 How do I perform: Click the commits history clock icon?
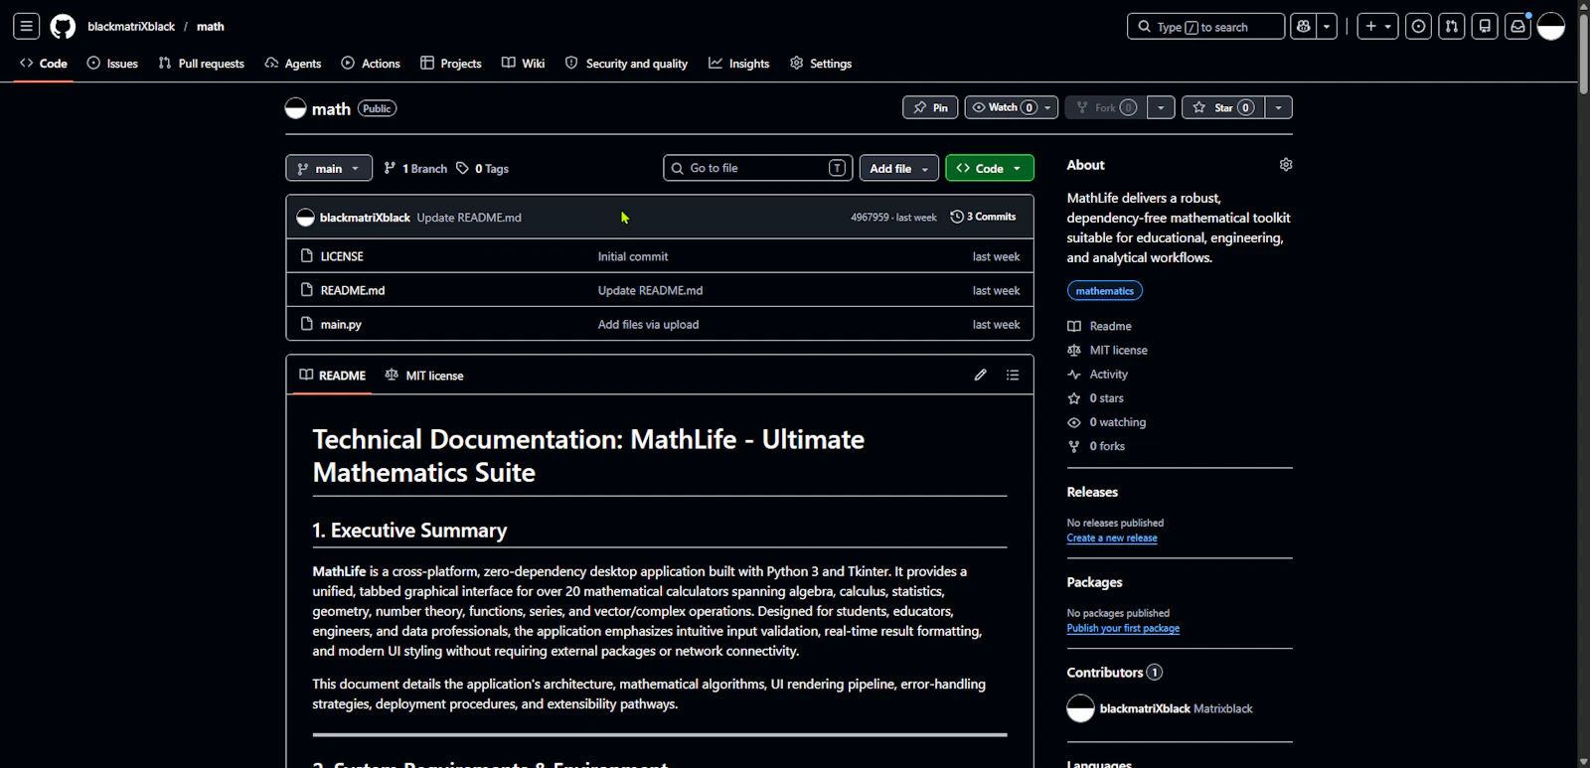point(957,217)
